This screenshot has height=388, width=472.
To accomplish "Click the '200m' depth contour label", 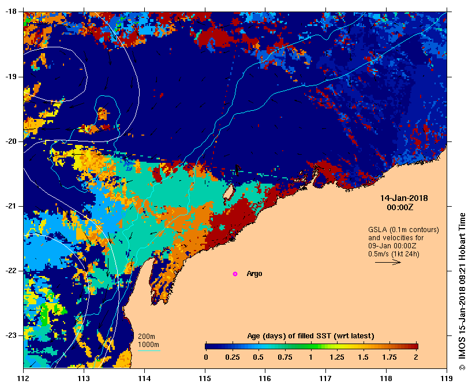I will [x=147, y=337].
